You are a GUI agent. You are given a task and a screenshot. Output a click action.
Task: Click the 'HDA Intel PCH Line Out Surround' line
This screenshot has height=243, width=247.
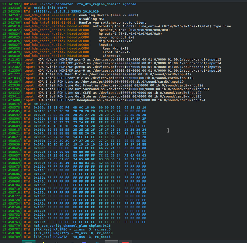click(x=106, y=89)
